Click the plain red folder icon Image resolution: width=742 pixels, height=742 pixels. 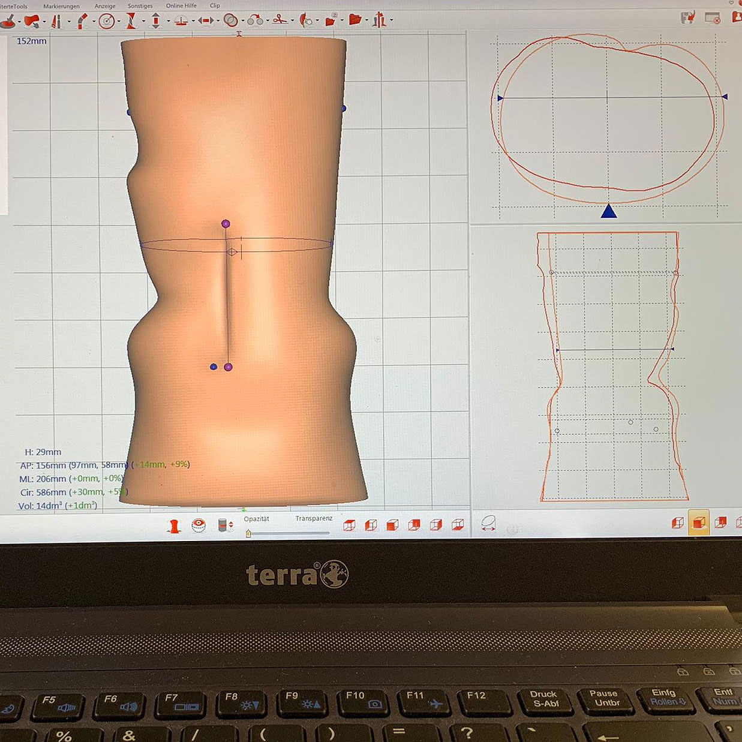click(x=355, y=20)
